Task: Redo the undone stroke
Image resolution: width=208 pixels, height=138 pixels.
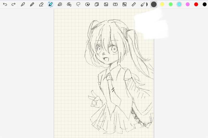Action: click(13, 4)
